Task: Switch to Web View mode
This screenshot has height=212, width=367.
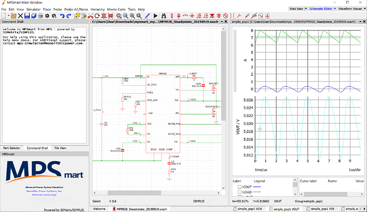Action: coord(296,8)
